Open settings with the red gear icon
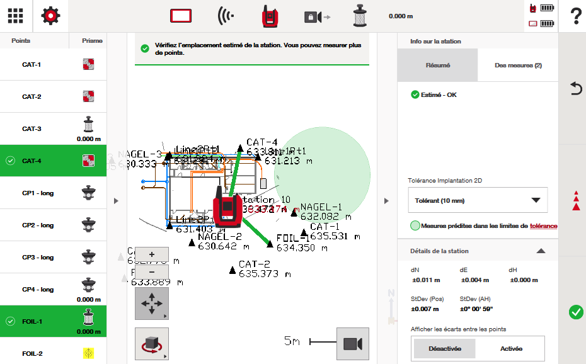The image size is (586, 364). (50, 16)
